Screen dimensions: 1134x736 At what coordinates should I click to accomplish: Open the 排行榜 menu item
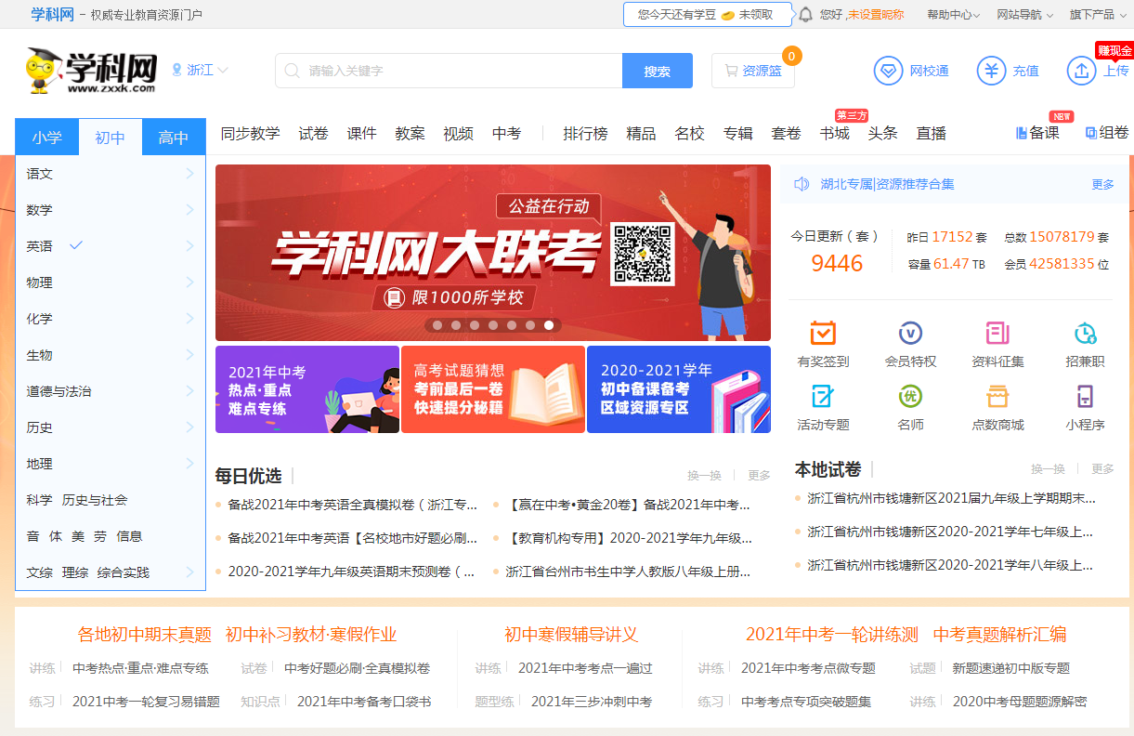pos(585,134)
